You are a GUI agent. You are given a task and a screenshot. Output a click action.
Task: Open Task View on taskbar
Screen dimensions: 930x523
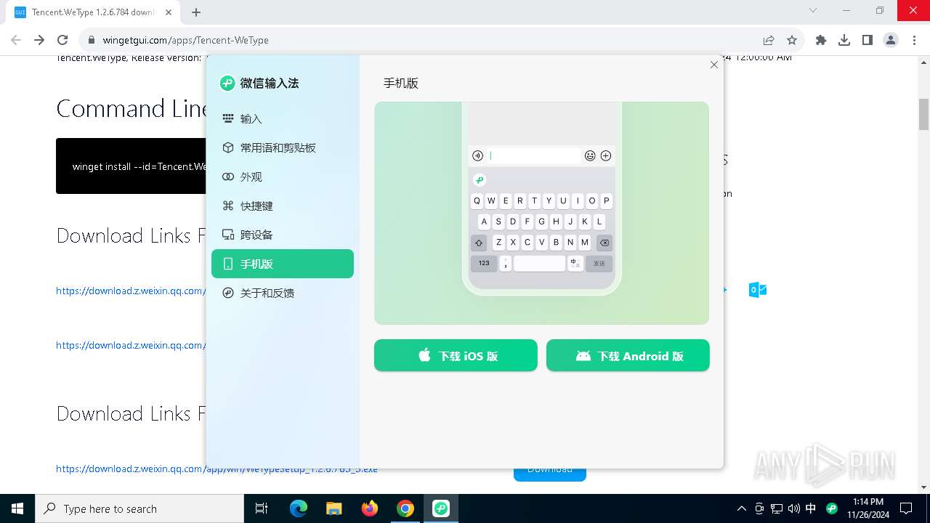tap(262, 508)
